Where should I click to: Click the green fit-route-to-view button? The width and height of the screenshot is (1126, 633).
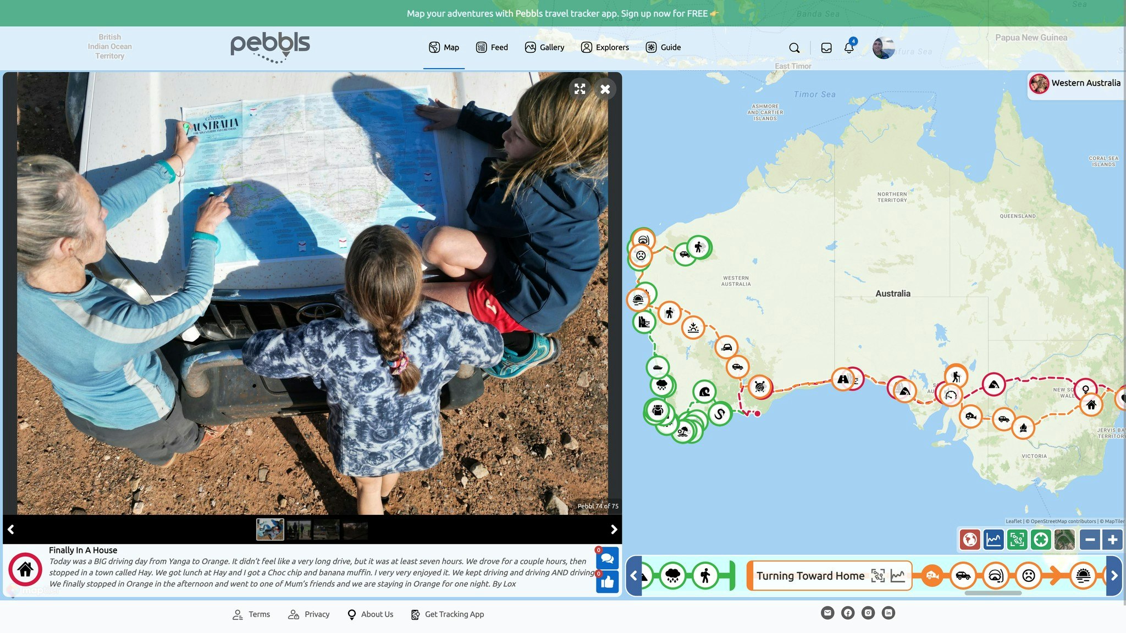pyautogui.click(x=1017, y=540)
